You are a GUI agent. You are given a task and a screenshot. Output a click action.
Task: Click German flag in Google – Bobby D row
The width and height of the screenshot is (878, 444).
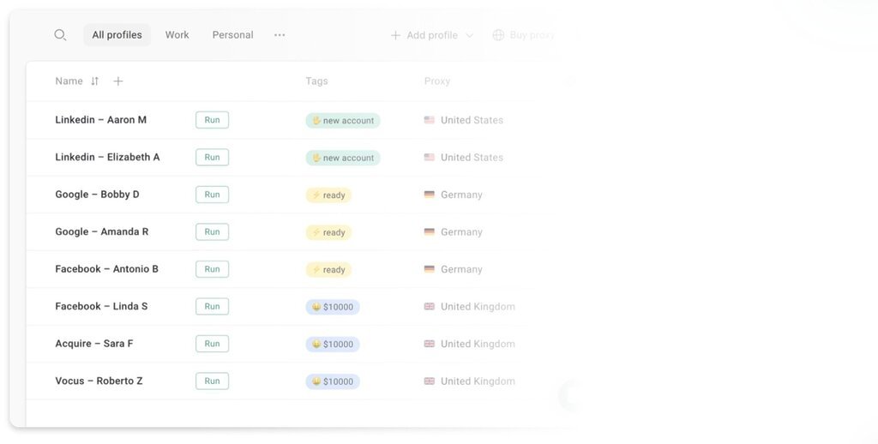click(430, 195)
